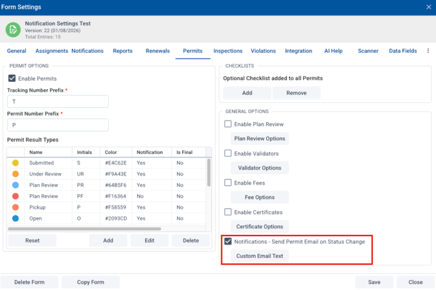Open Validator Options
This screenshot has width=436, height=290.
point(260,168)
